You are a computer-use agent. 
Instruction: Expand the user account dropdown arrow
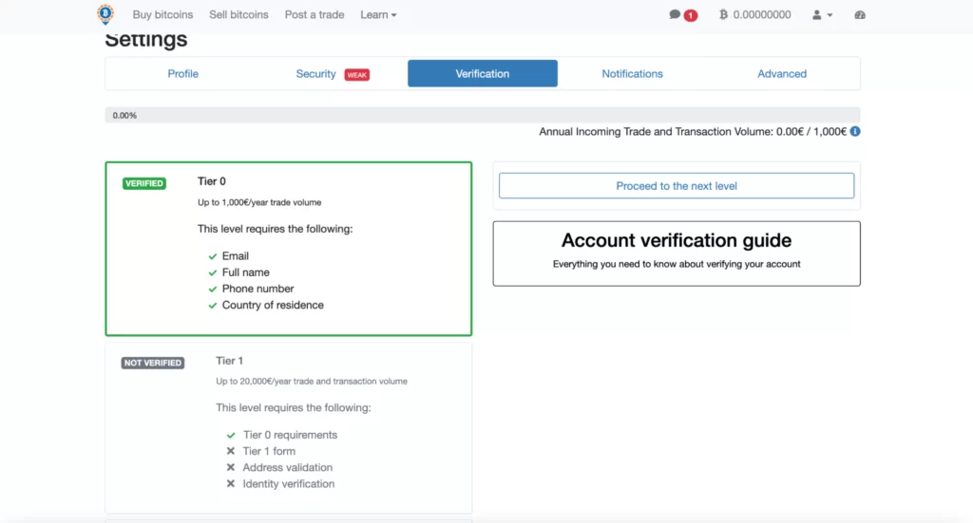[x=830, y=15]
